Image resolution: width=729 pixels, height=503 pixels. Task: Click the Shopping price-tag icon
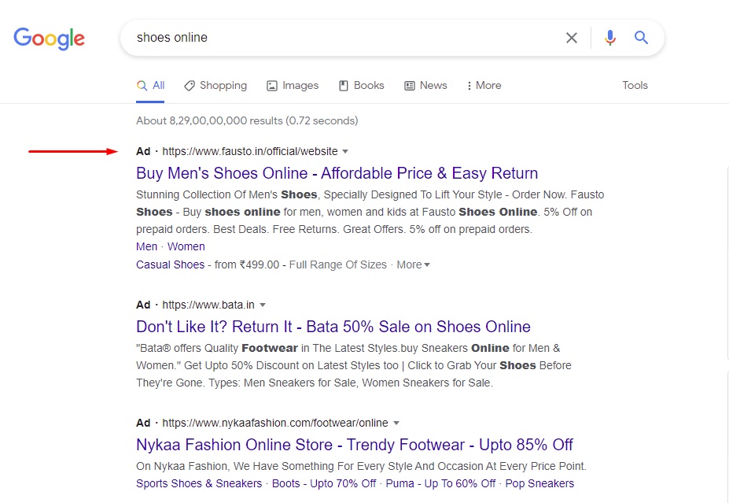(x=188, y=85)
